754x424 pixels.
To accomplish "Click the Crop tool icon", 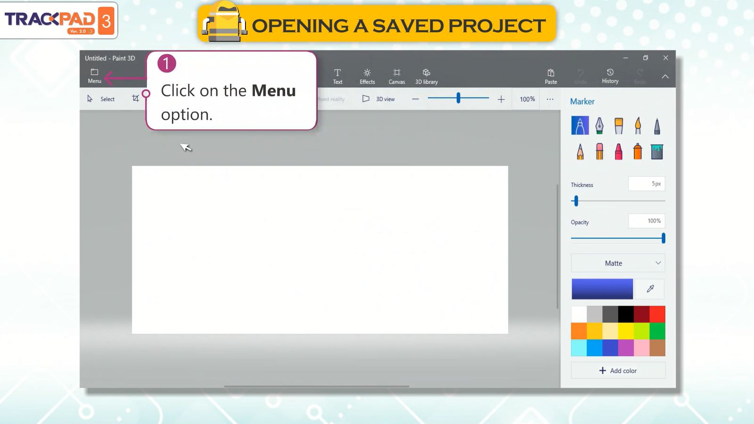I will pyautogui.click(x=136, y=98).
